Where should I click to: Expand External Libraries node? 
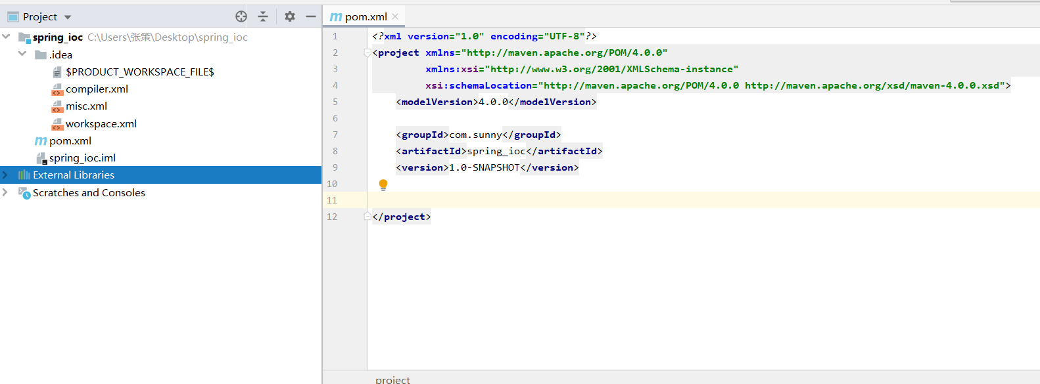coord(6,175)
